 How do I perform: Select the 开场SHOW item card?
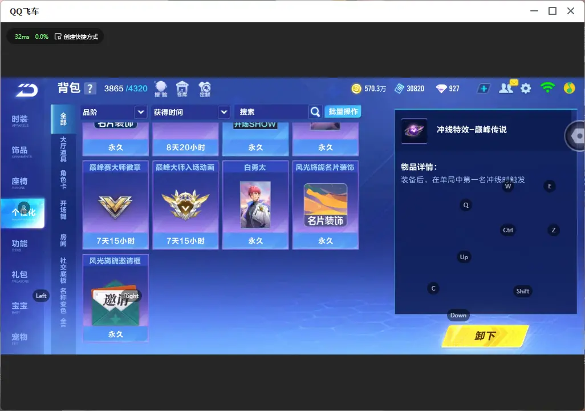click(x=255, y=139)
